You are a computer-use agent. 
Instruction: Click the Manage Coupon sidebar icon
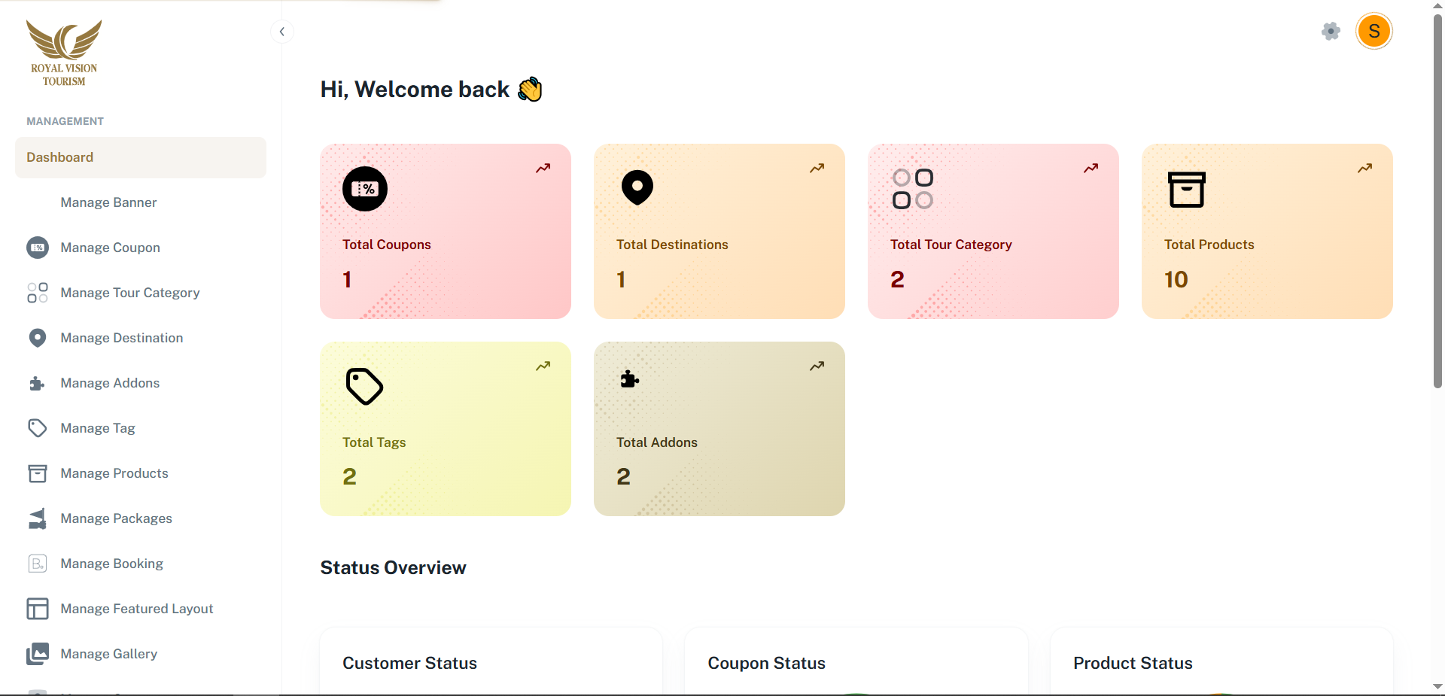(38, 248)
